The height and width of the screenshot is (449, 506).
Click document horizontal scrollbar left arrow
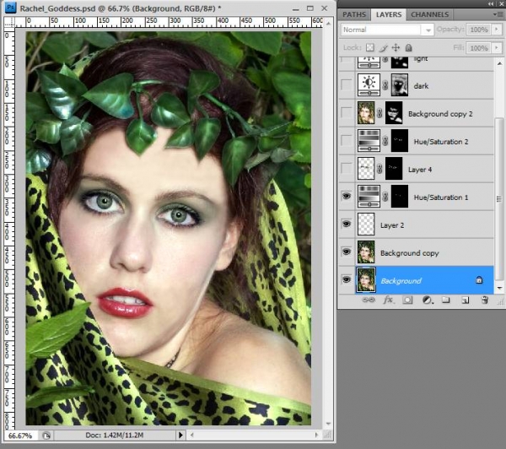point(192,435)
